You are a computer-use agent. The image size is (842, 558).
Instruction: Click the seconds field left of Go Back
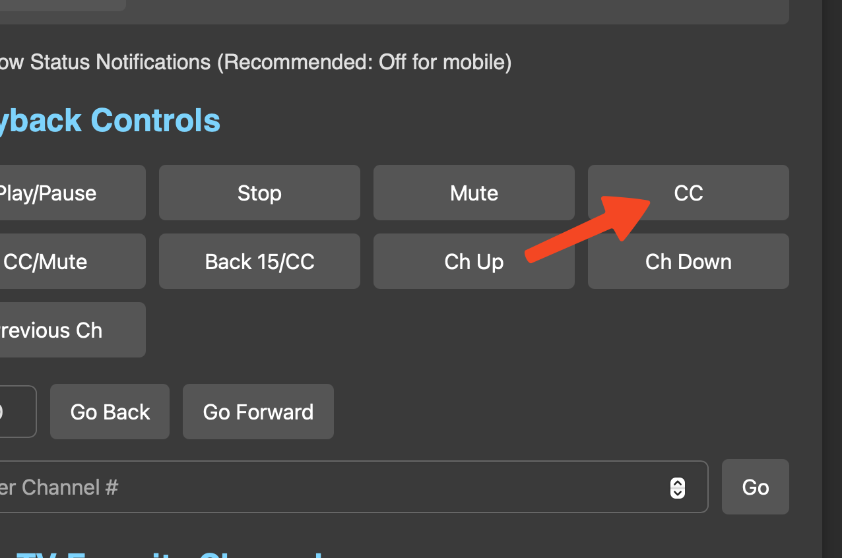point(16,412)
